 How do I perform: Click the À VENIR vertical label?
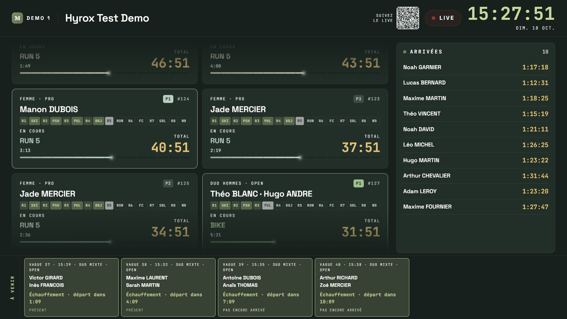point(12,288)
